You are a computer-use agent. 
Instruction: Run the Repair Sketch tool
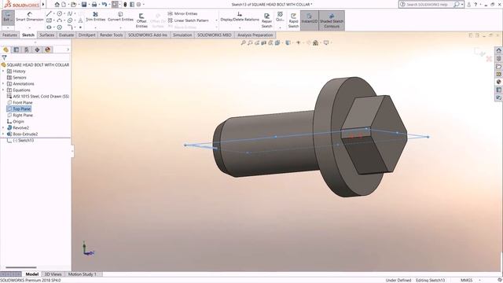click(x=266, y=20)
